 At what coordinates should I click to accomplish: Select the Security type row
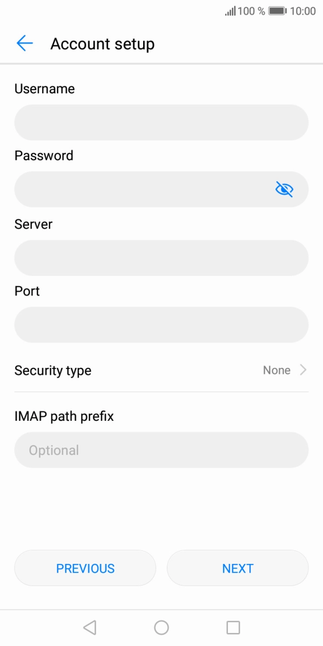pos(161,371)
